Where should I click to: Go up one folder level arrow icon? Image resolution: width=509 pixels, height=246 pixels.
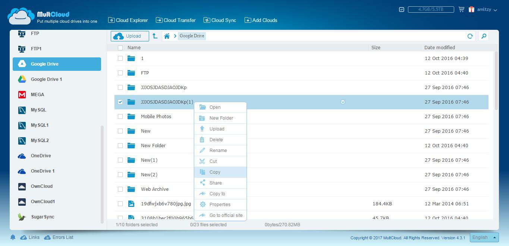[155, 36]
